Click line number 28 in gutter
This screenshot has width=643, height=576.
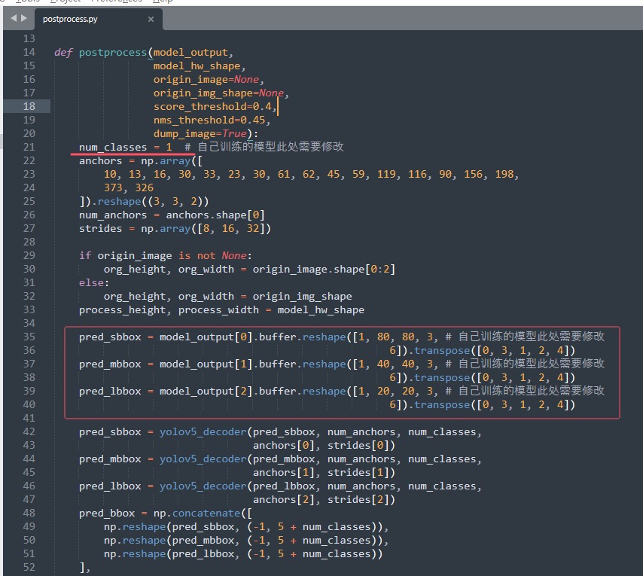point(29,242)
